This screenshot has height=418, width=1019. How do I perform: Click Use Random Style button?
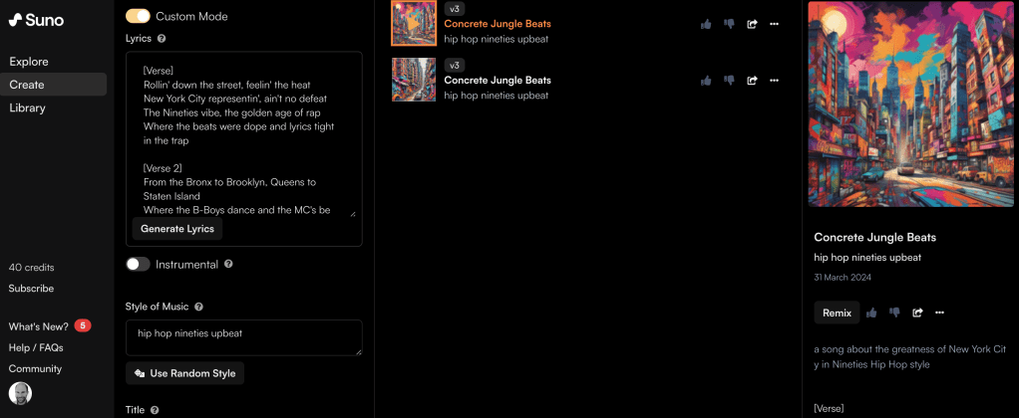click(x=185, y=373)
